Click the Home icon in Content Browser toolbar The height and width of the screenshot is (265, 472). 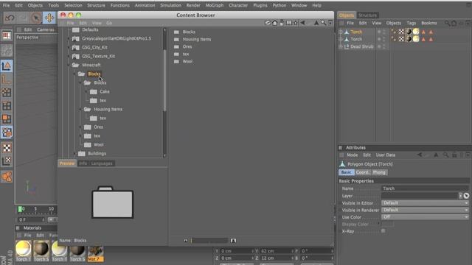[x=275, y=23]
